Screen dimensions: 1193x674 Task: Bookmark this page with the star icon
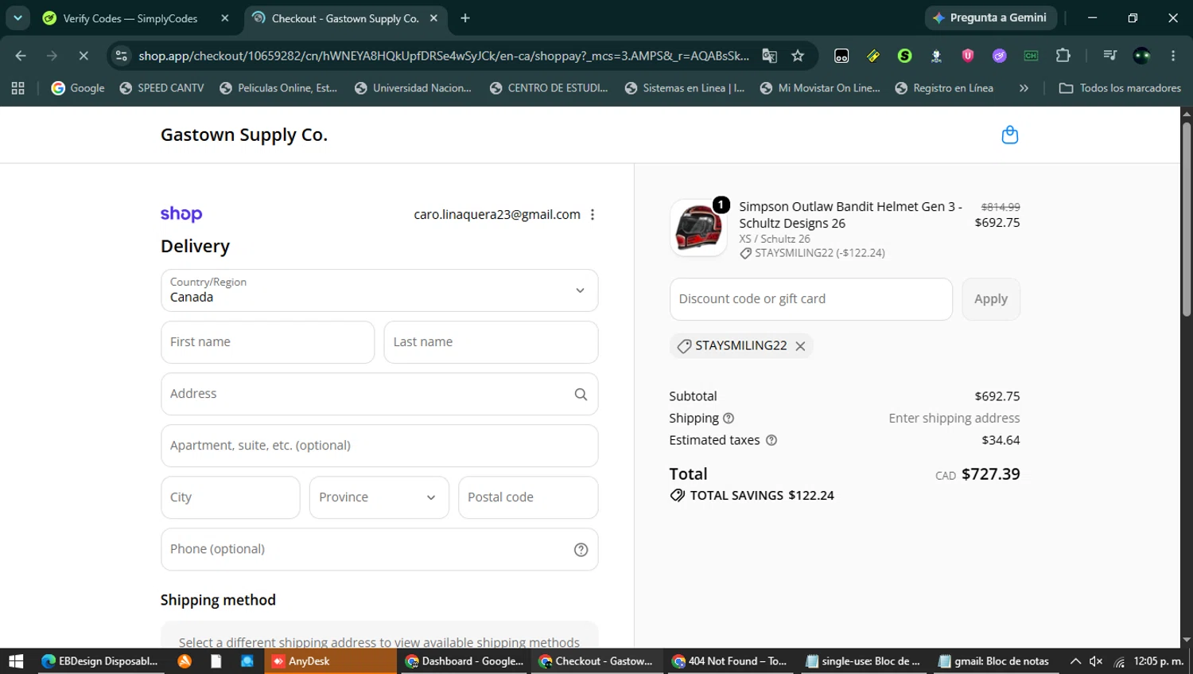[x=798, y=56]
